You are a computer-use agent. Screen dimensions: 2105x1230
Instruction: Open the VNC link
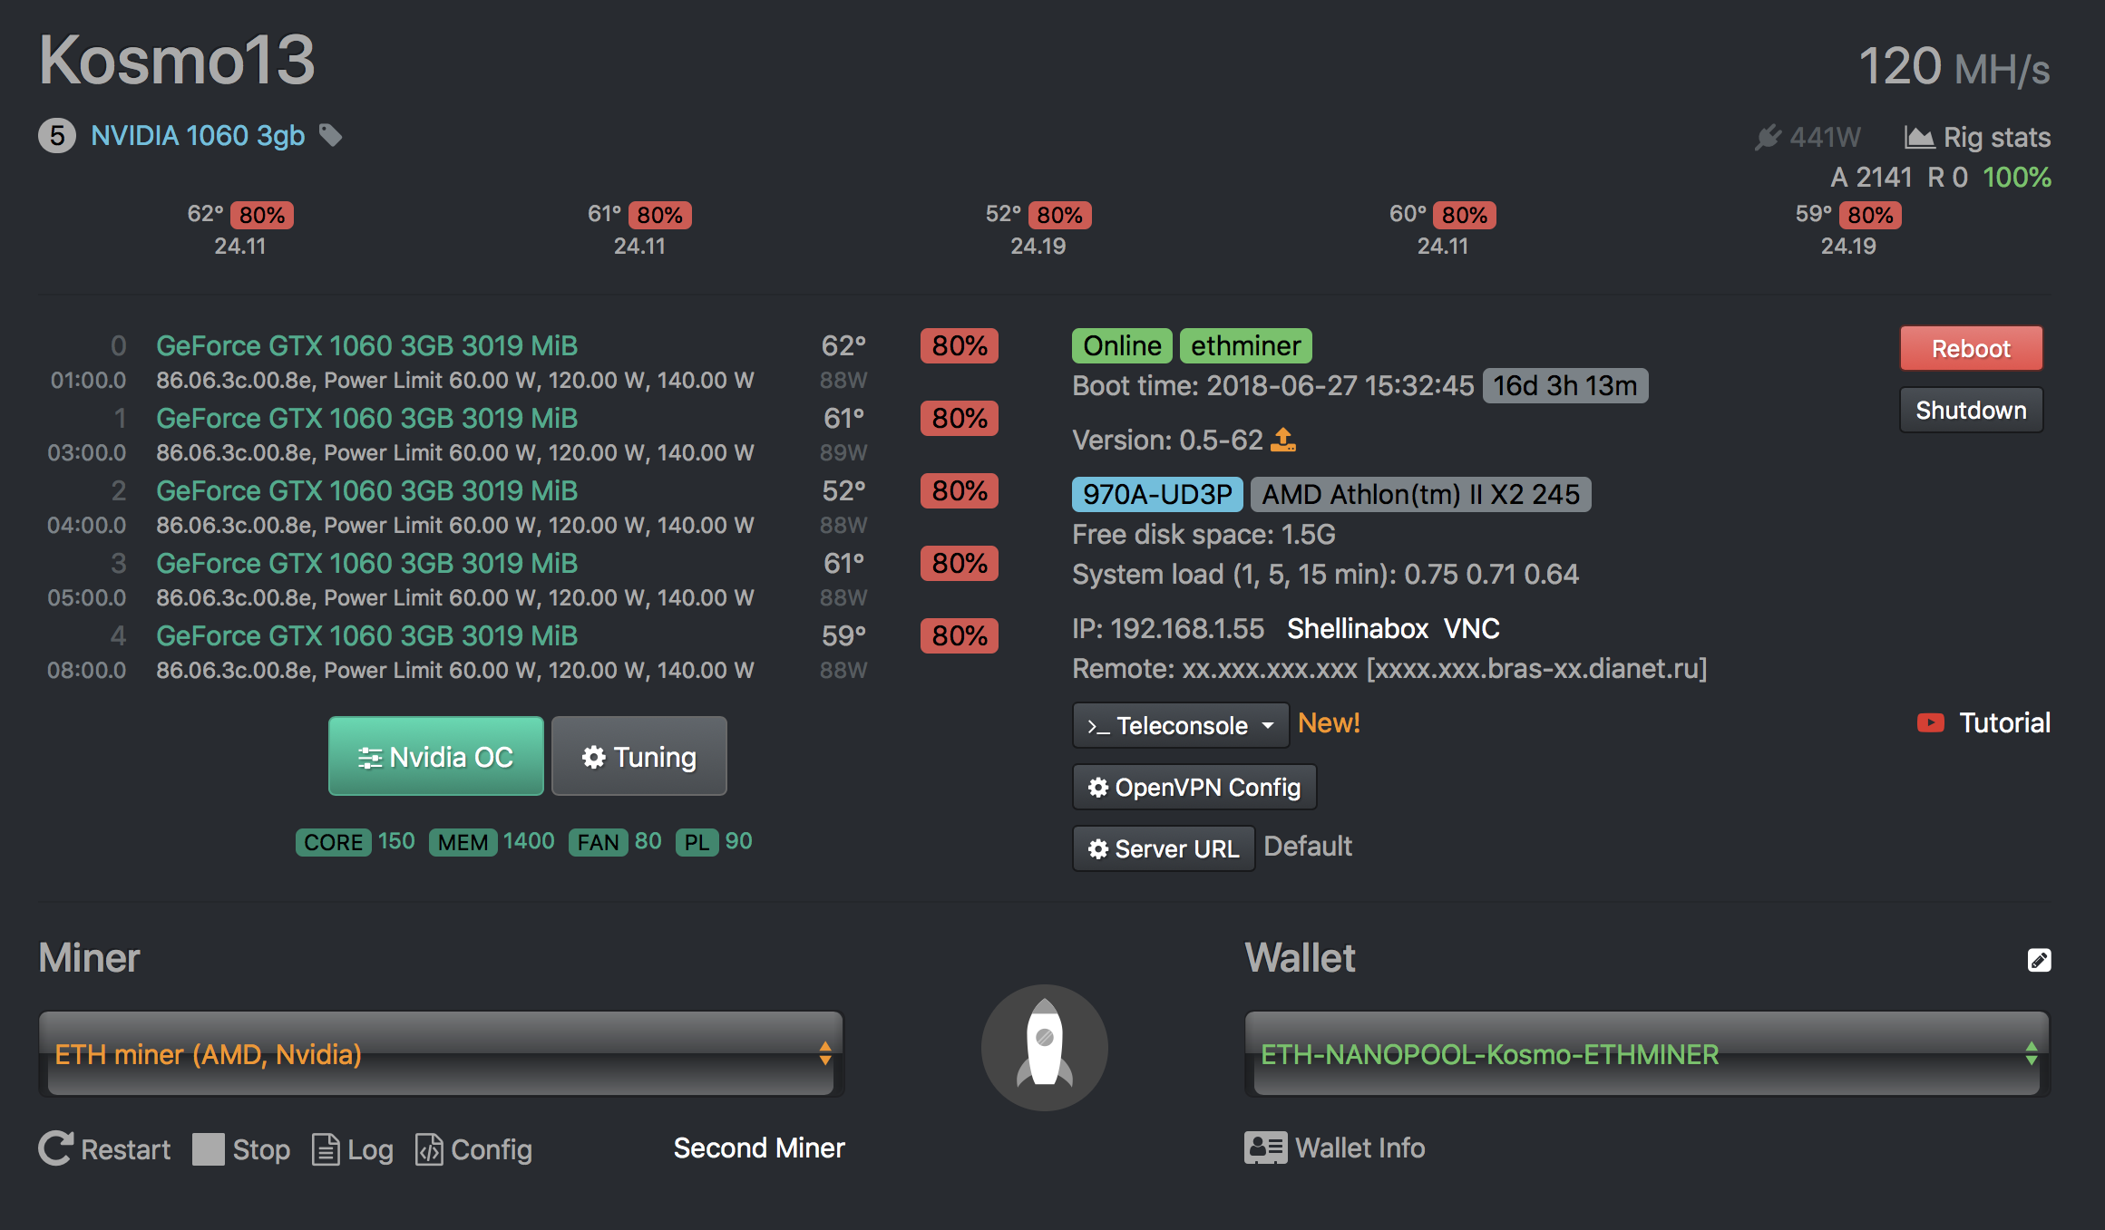click(x=1471, y=628)
